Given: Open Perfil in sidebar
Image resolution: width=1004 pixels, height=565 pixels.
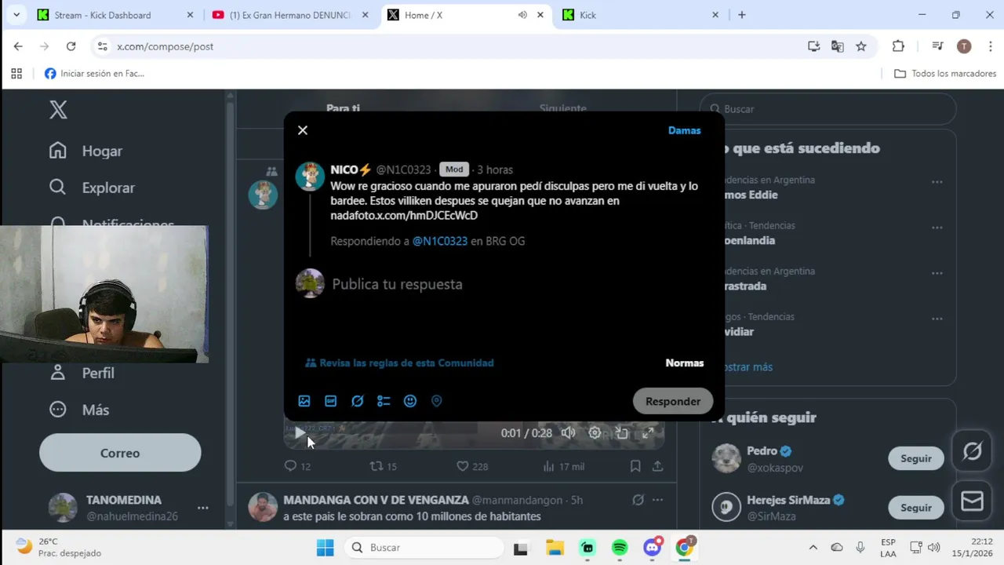Looking at the screenshot, I should (82, 373).
